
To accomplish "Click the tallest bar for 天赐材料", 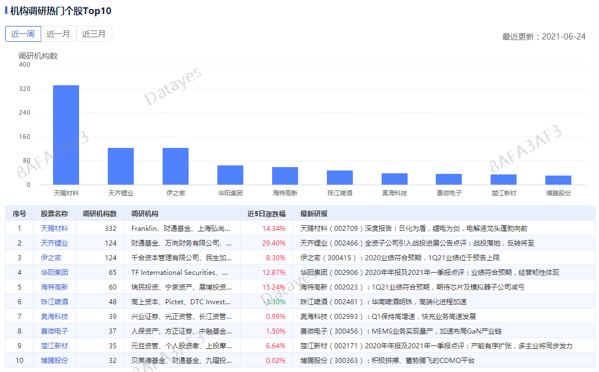I will click(67, 135).
